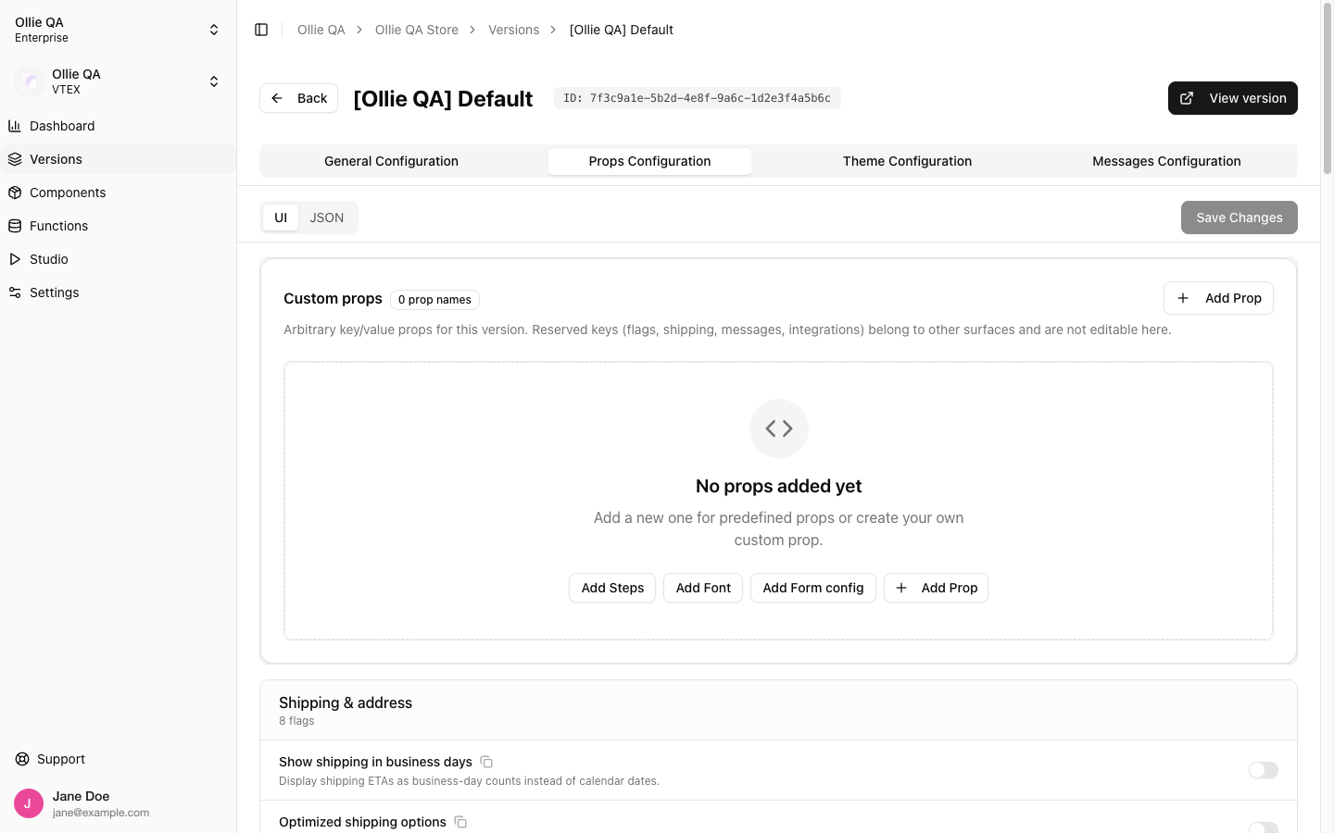The image size is (1334, 833).
Task: Open the Dashboard chart icon
Action: pos(15,126)
